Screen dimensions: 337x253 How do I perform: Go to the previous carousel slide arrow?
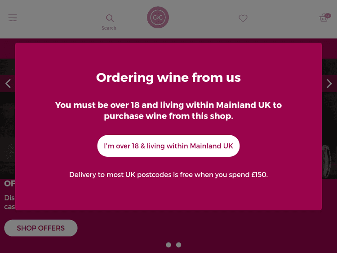pos(8,84)
